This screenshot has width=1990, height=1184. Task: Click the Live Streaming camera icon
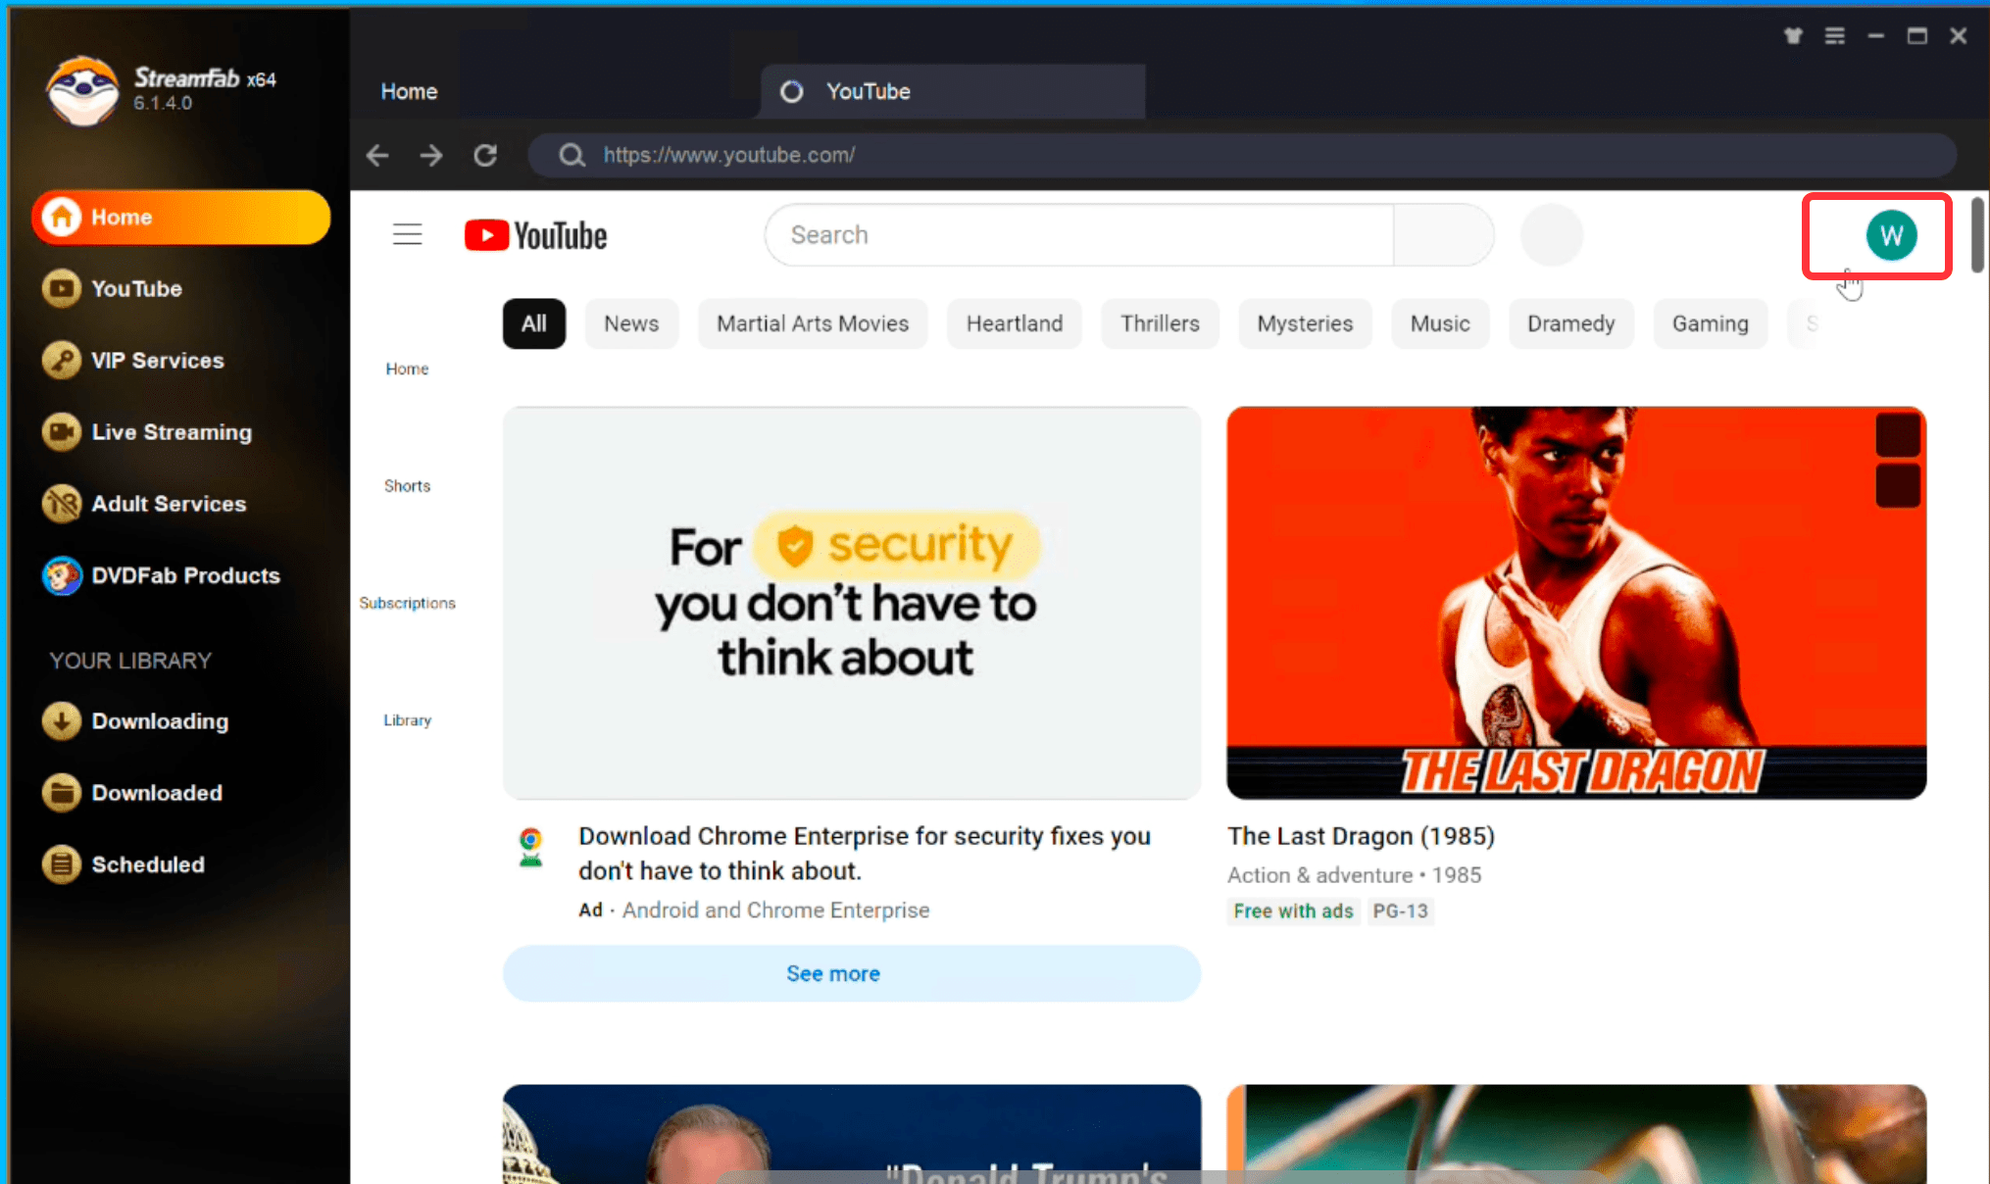pos(62,432)
